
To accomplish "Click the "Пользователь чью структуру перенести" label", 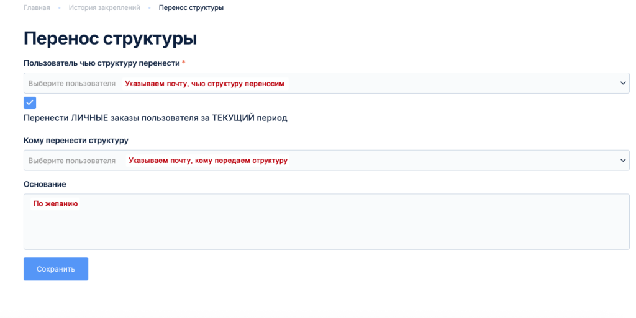I will point(102,63).
